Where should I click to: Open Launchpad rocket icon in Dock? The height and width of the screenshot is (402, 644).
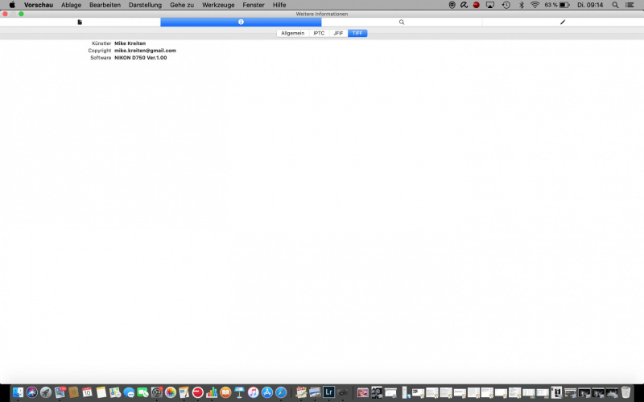click(x=46, y=392)
